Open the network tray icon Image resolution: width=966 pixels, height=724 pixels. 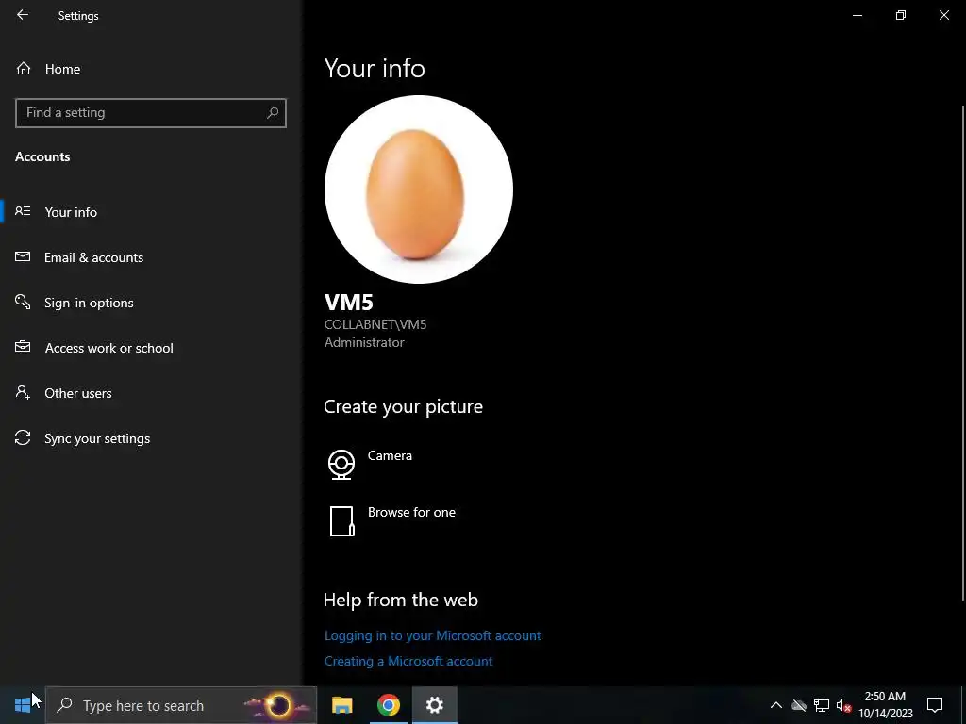(822, 705)
